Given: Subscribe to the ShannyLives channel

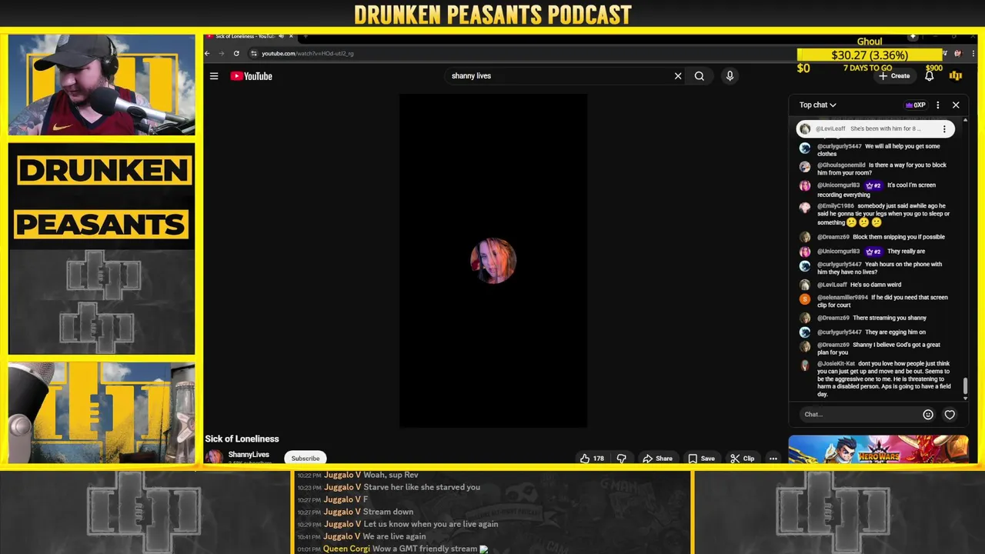Looking at the screenshot, I should pos(306,459).
